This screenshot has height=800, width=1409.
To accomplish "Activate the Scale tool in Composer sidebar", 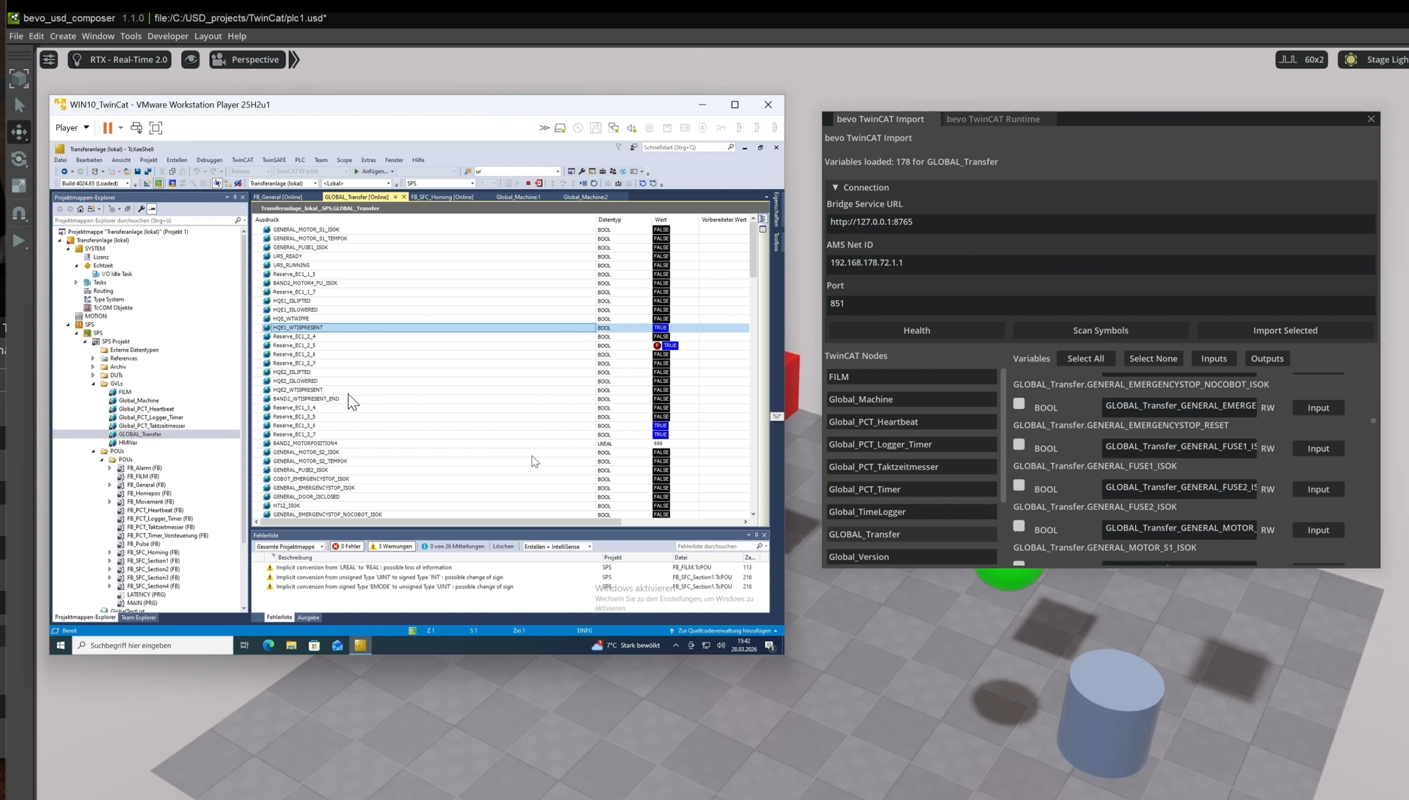I will pos(19,186).
